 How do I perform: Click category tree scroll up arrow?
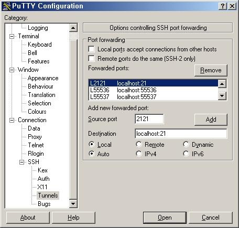pyautogui.click(x=73, y=28)
